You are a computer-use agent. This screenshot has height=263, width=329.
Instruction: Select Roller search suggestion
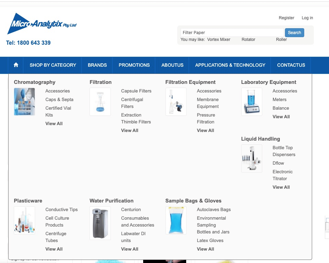point(281,40)
